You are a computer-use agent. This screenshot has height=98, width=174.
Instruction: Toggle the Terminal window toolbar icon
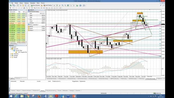tap(26, 5)
